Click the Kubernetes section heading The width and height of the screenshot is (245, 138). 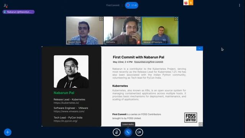coord(120,86)
